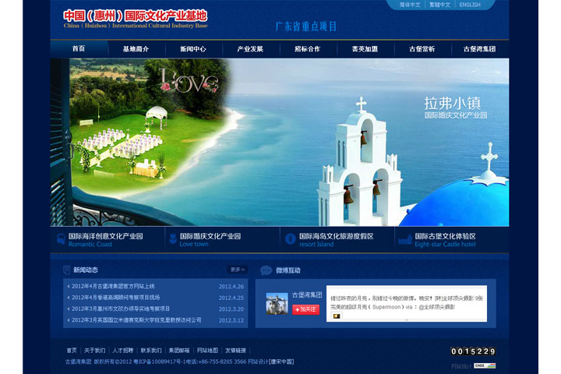
Task: Open the 新闻中心 navigation menu
Action: (192, 49)
